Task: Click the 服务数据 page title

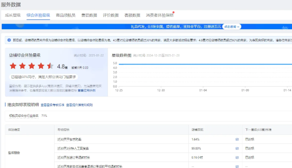Action: [x=11, y=4]
